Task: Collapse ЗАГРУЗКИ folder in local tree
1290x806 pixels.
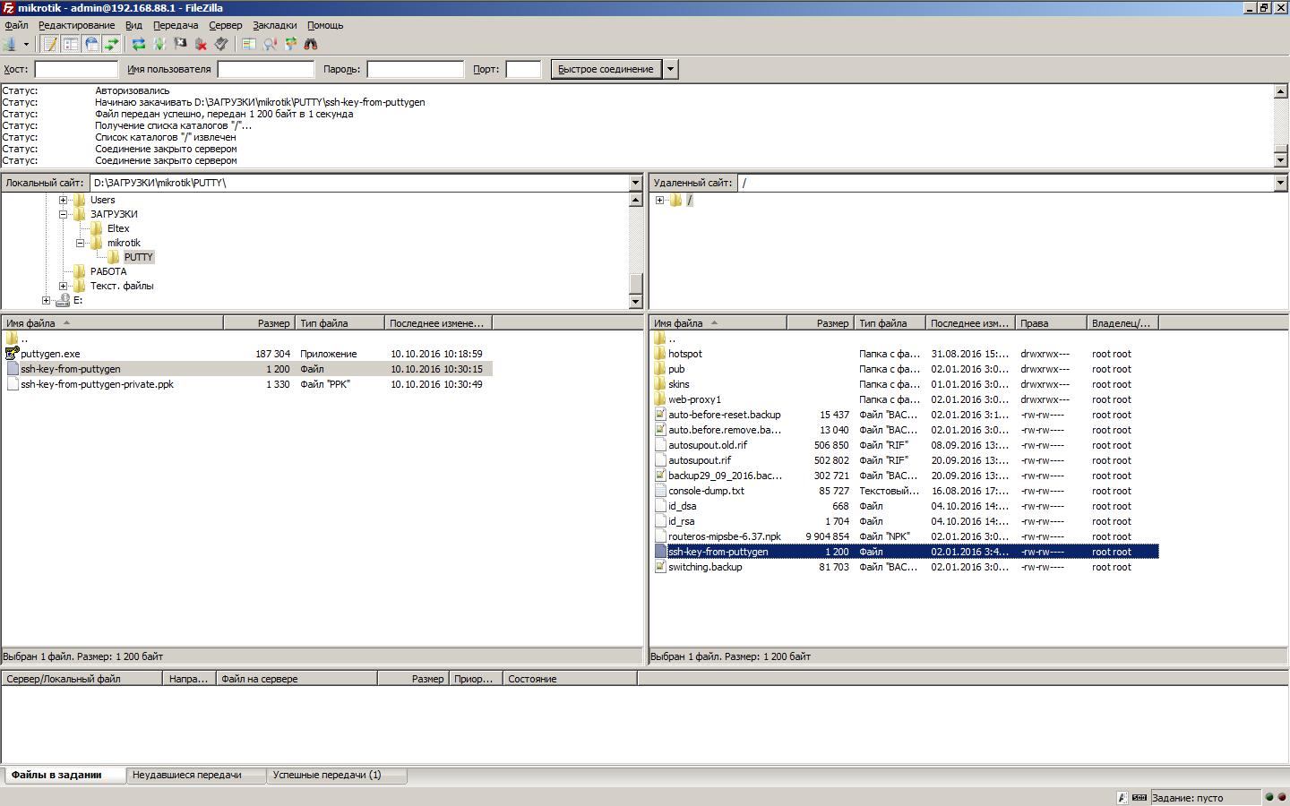Action: coord(64,214)
